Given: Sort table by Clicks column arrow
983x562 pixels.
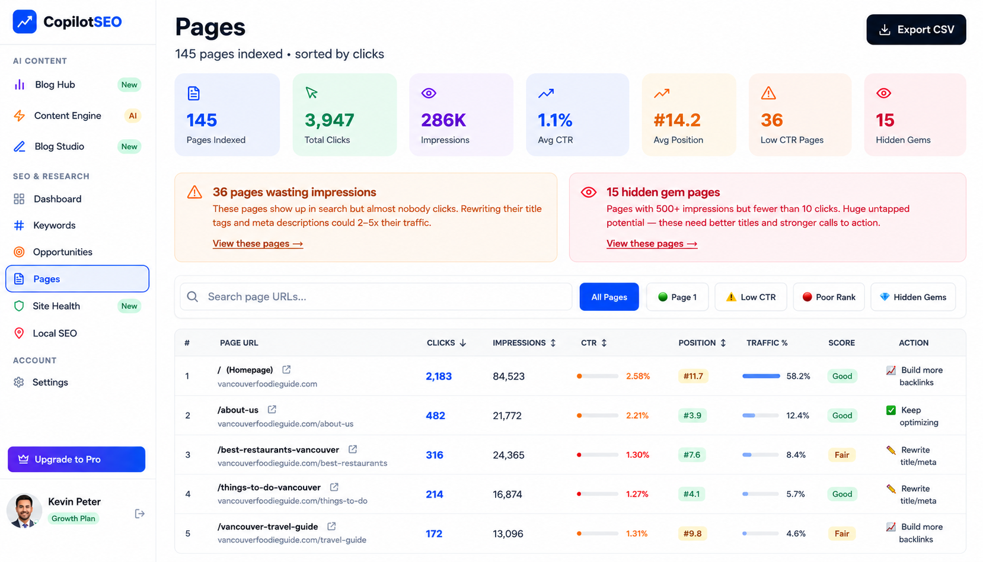Looking at the screenshot, I should 463,343.
